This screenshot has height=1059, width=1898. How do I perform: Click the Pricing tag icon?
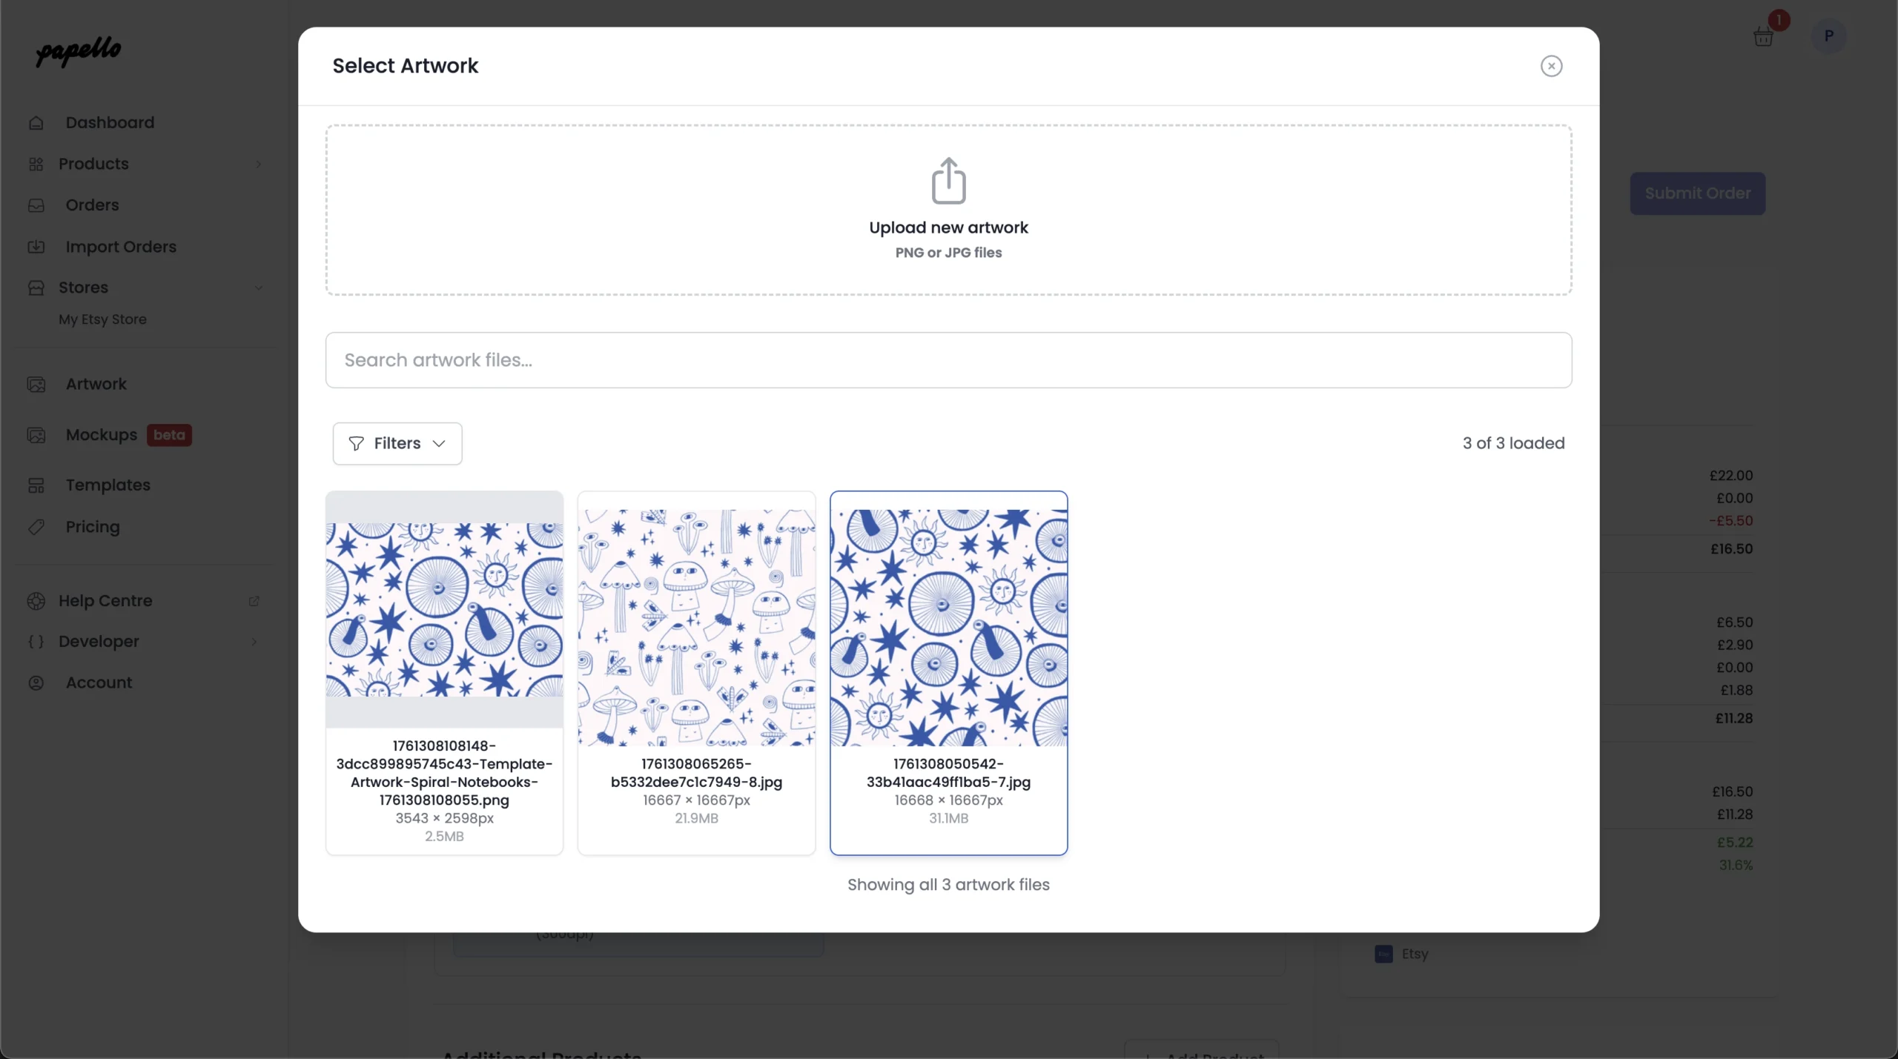pos(36,527)
